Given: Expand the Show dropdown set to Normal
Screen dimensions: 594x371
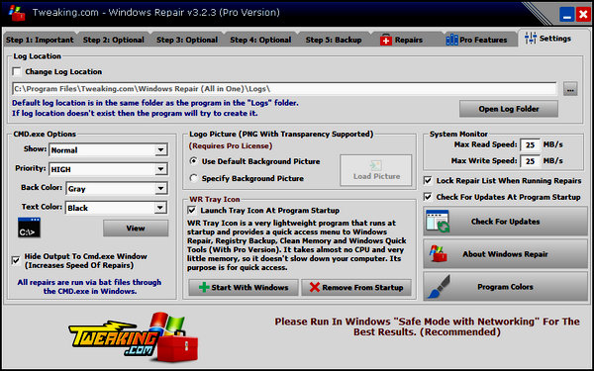Looking at the screenshot, I should pyautogui.click(x=108, y=150).
